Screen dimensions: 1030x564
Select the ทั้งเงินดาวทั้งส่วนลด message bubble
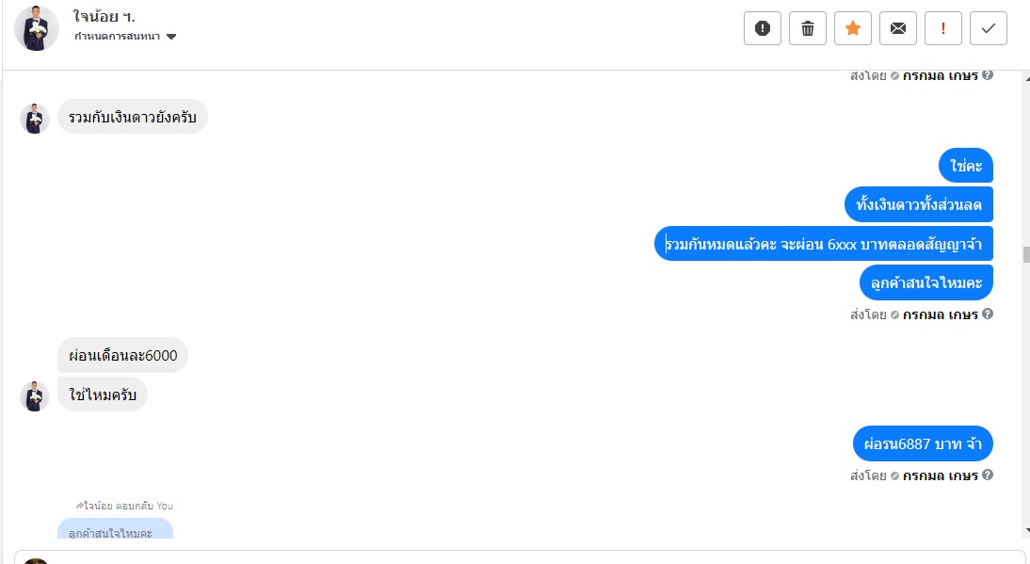919,203
